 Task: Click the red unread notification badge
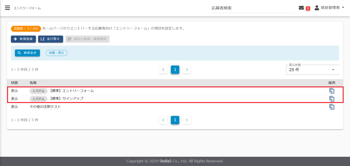[308, 8]
